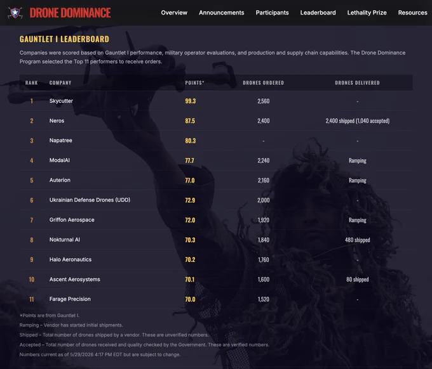Screen dimensions: 432x369
Task: Click Nokturnal AI's 1,840 drones ordered
Action: 264,240
